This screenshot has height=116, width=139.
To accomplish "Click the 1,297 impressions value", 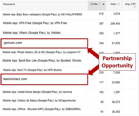I will (x=117, y=92).
